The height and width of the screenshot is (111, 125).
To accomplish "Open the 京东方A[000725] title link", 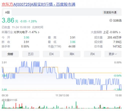I will tap(38, 4).
